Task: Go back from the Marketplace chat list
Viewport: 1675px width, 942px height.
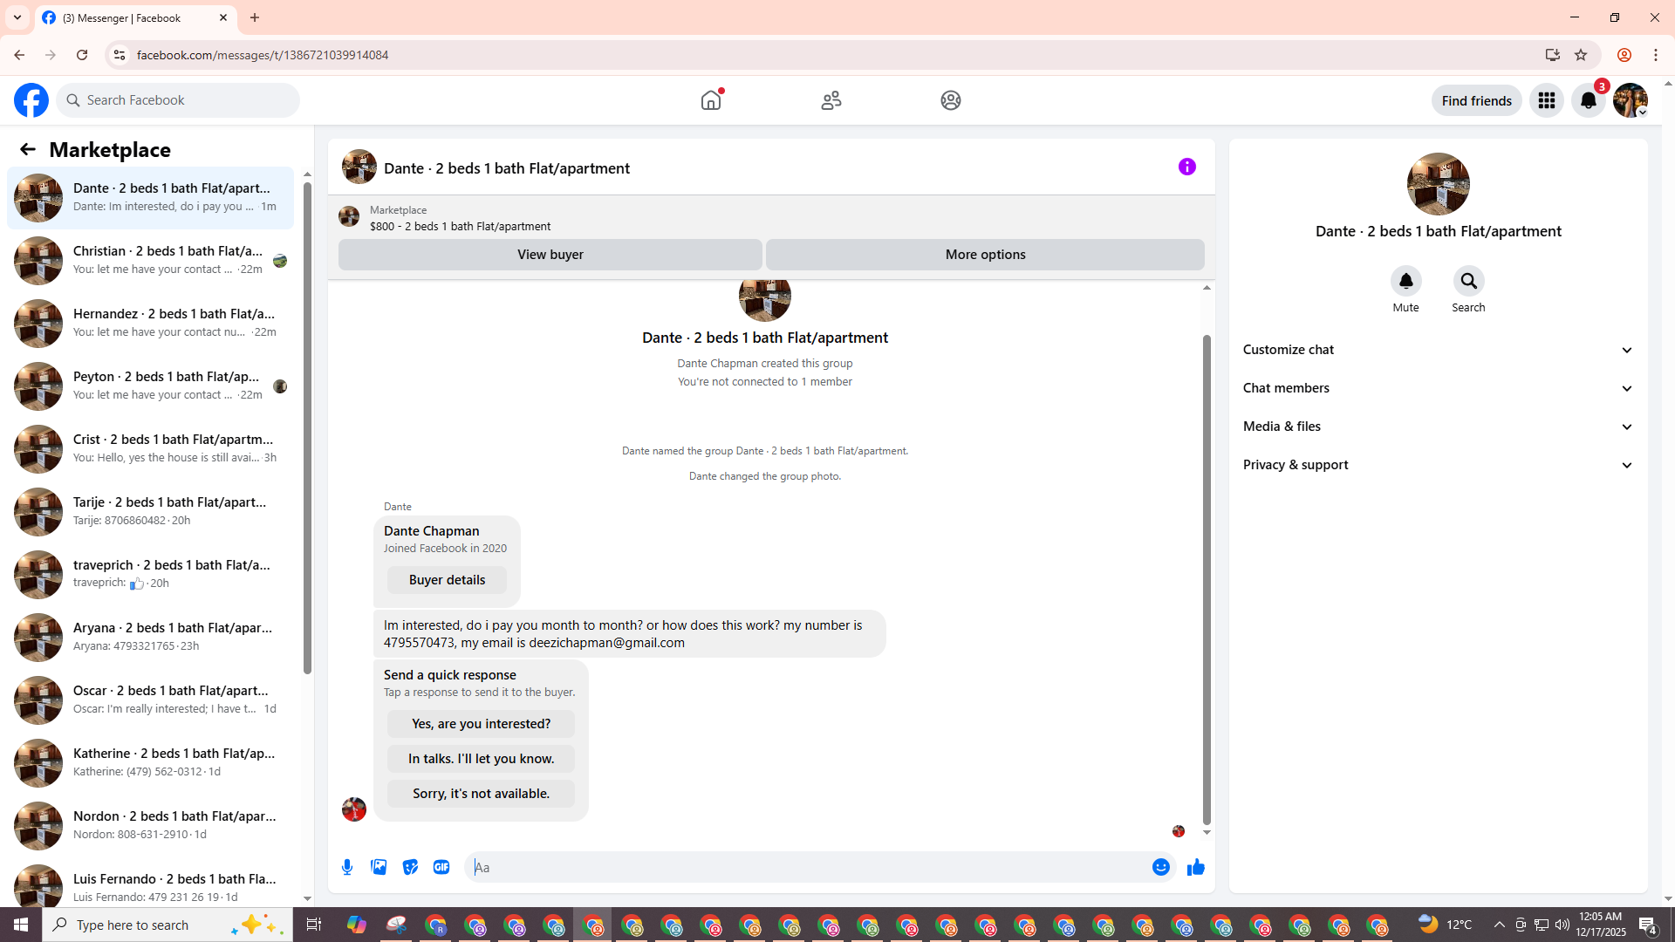Action: click(28, 149)
